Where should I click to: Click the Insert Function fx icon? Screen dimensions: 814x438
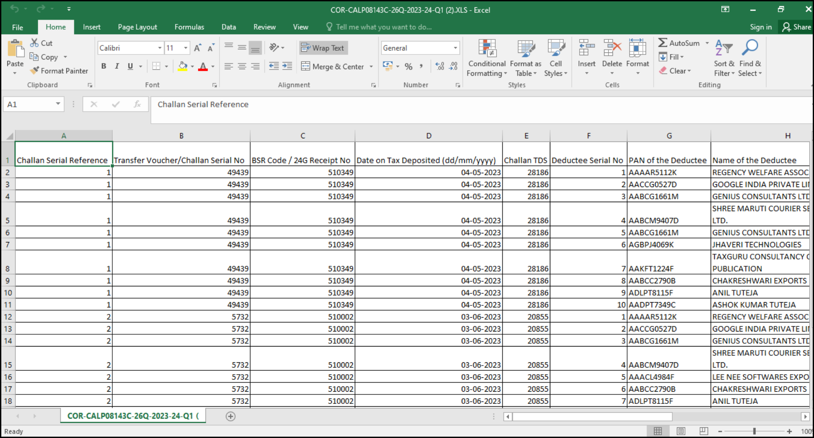point(137,105)
